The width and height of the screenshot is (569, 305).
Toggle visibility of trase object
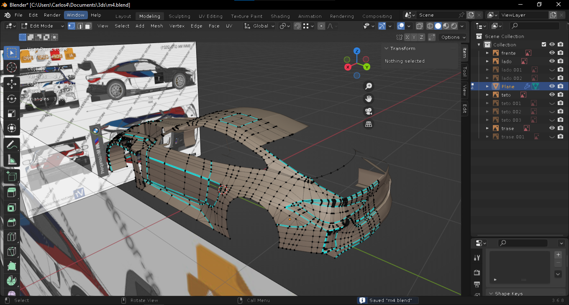[552, 128]
